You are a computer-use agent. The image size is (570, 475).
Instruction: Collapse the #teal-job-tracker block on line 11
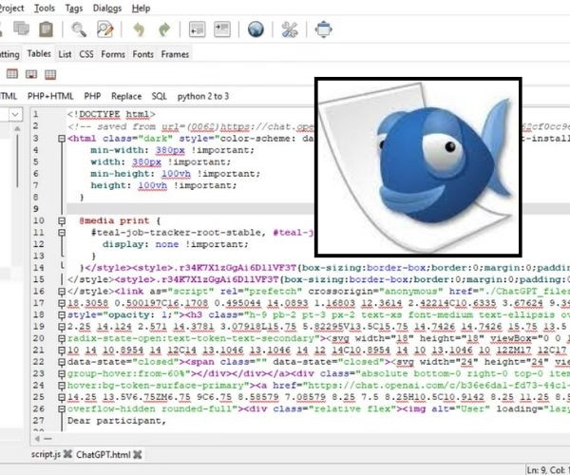click(62, 232)
